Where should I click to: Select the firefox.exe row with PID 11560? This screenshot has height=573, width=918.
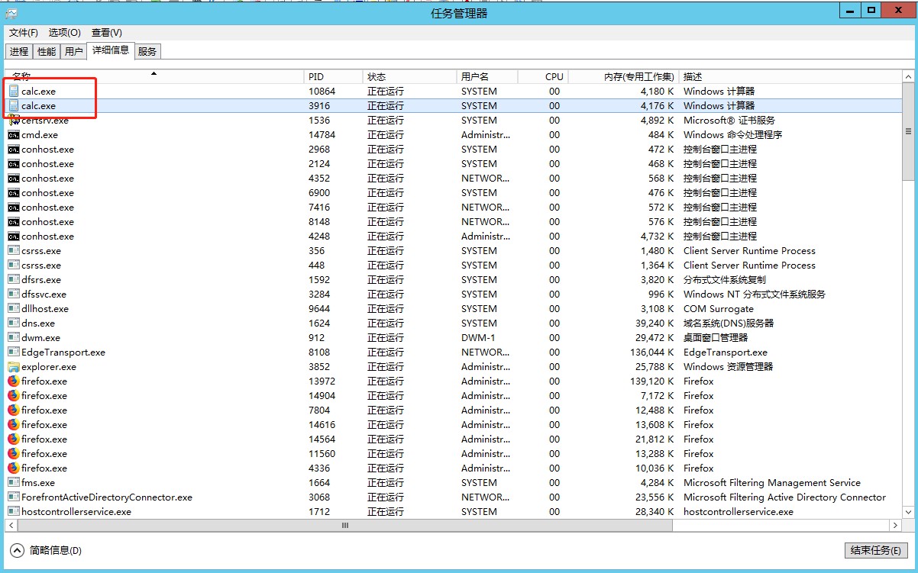(x=454, y=453)
